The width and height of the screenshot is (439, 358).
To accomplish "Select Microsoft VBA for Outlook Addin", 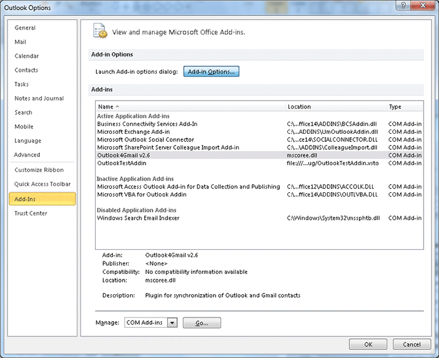I will tap(259, 195).
